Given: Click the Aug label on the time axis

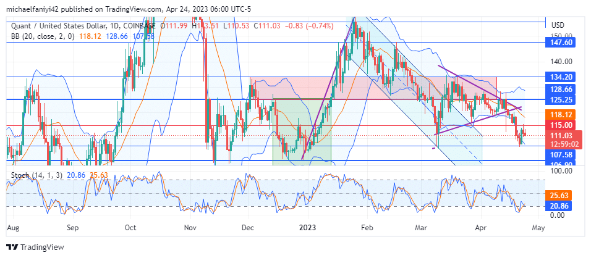Looking at the screenshot, I should point(13,228).
